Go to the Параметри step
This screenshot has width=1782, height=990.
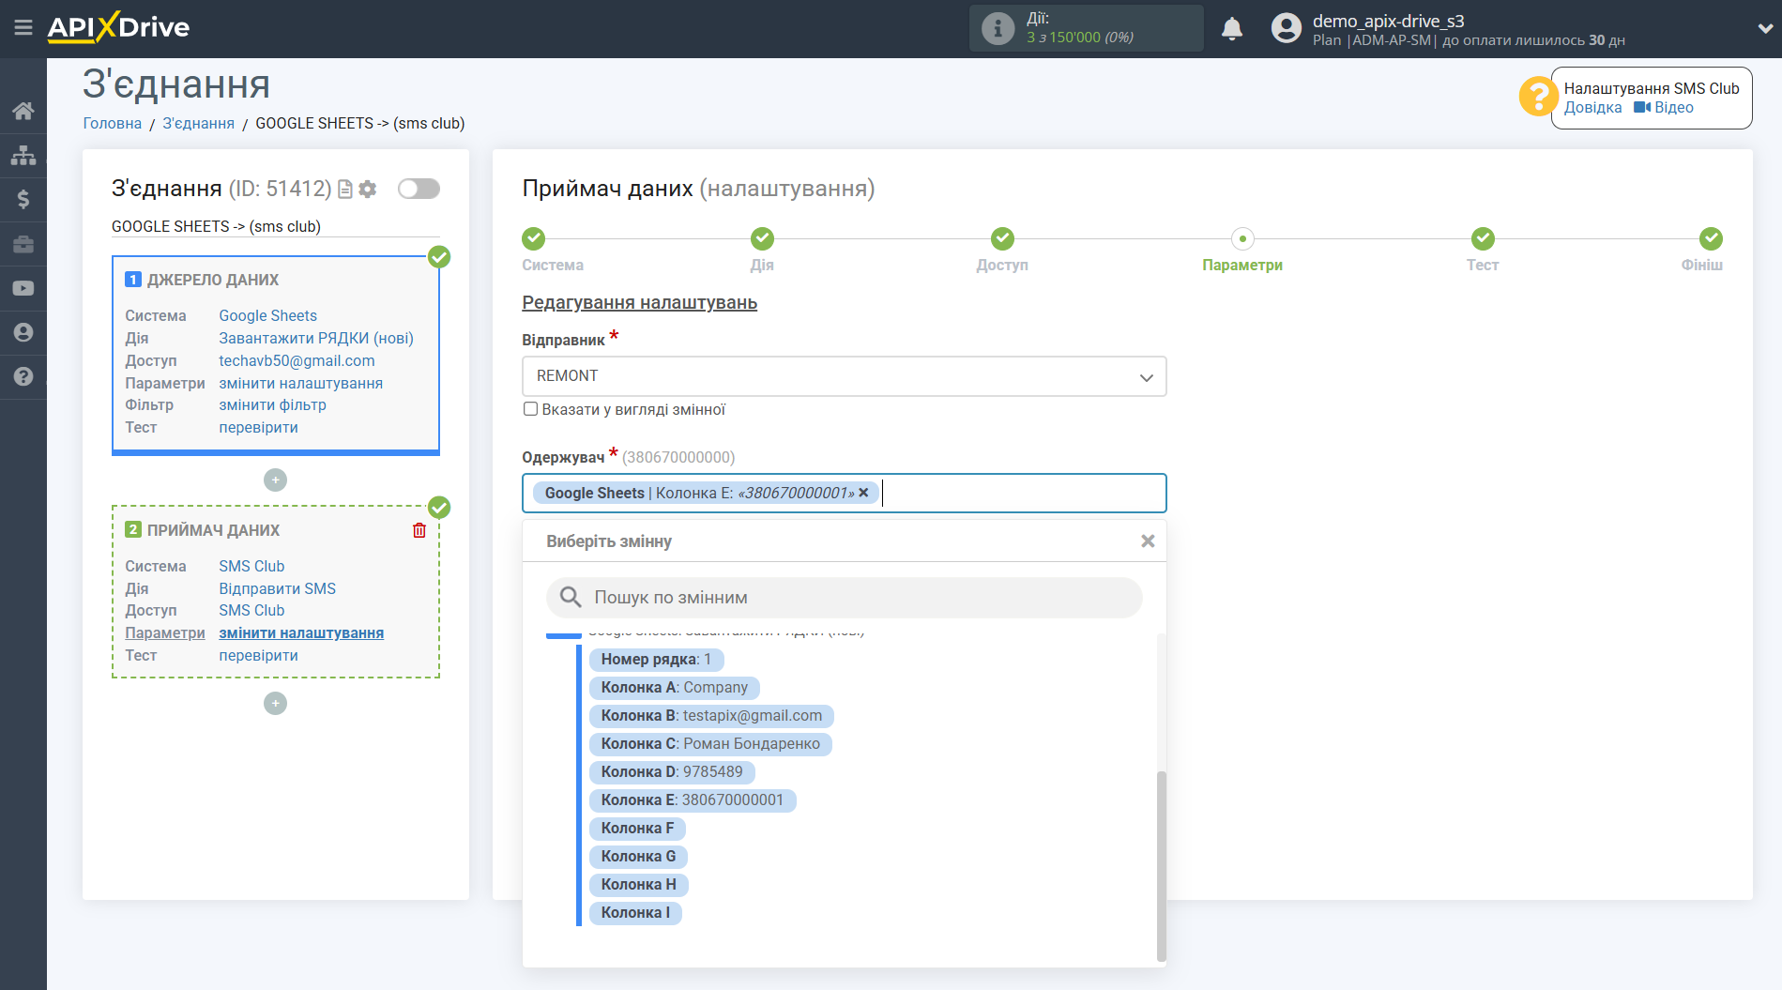1242,238
